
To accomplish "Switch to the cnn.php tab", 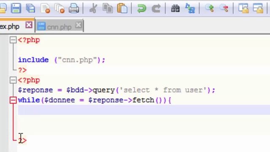I will point(59,27).
